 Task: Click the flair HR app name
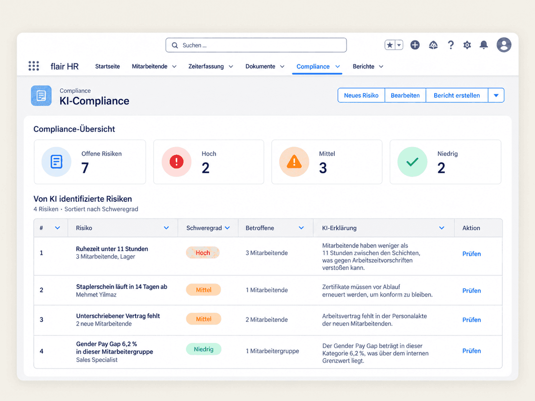pyautogui.click(x=64, y=66)
